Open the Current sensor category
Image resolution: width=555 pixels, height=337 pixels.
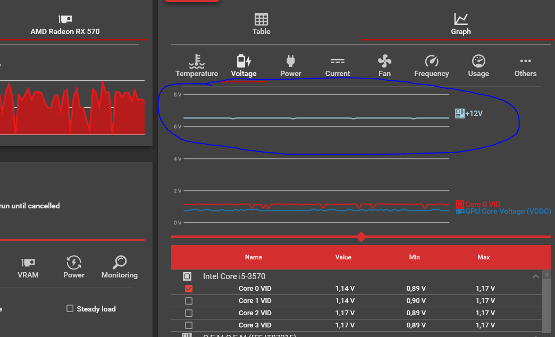tap(338, 66)
